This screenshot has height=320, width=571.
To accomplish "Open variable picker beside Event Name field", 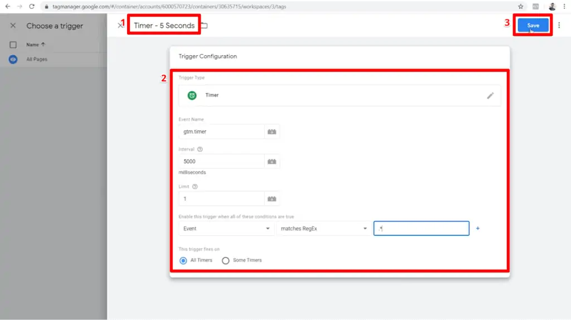I will click(272, 132).
